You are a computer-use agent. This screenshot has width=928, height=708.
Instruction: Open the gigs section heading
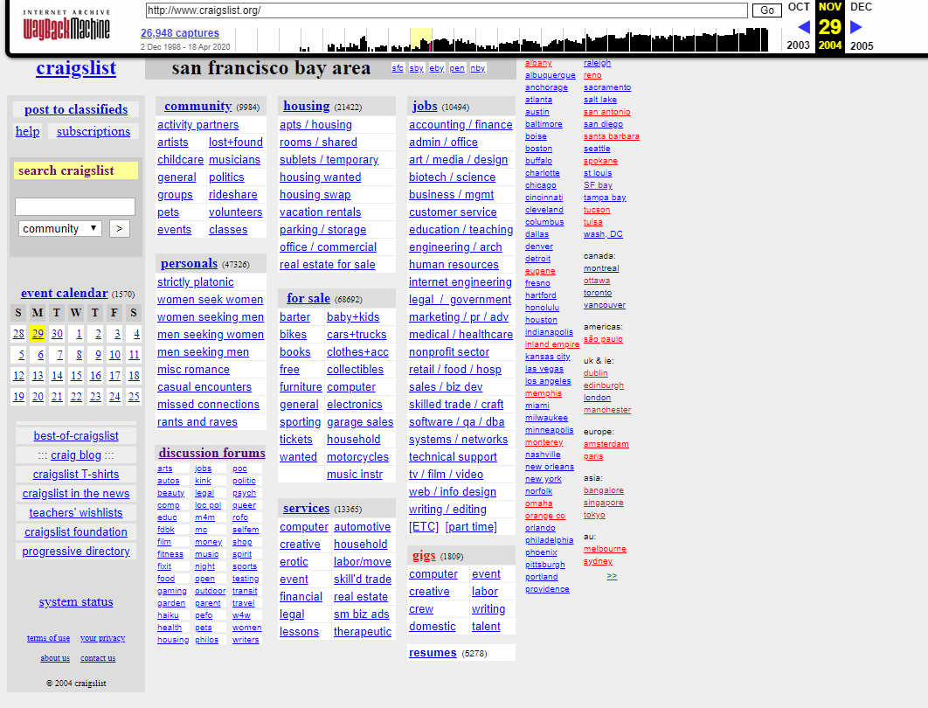424,555
